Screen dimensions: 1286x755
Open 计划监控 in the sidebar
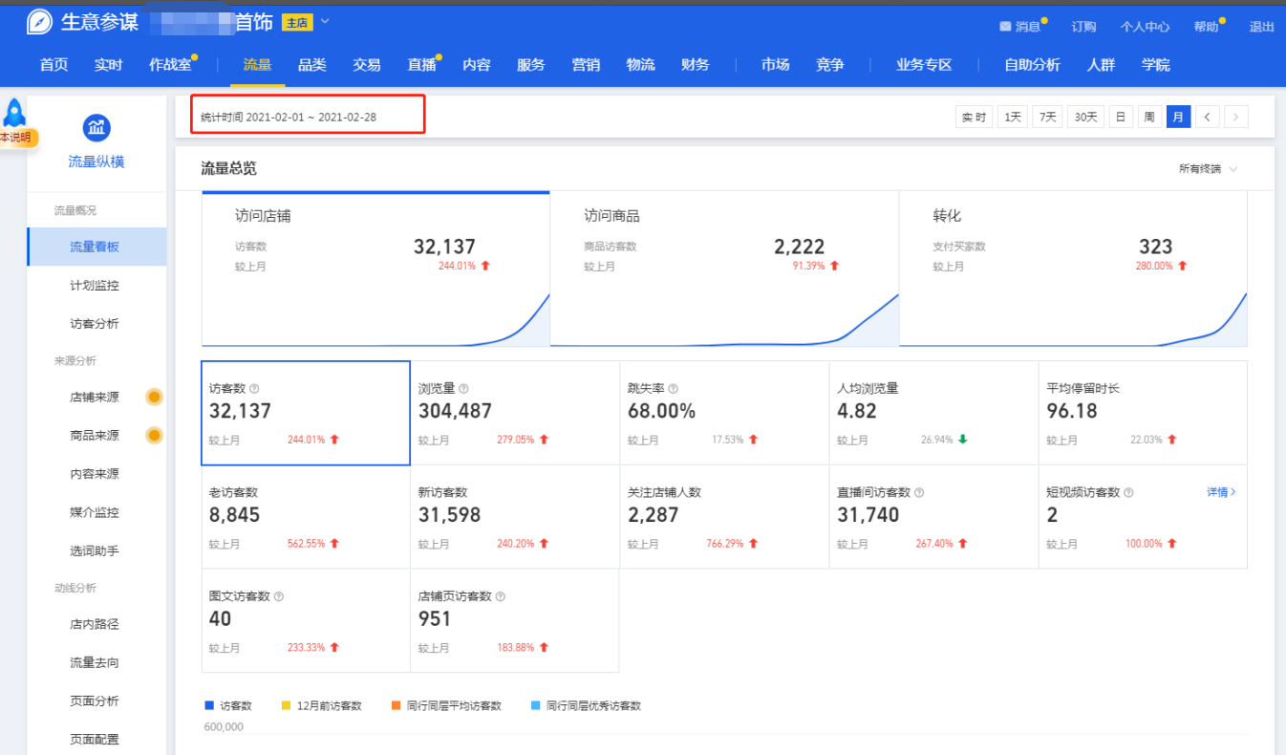95,286
